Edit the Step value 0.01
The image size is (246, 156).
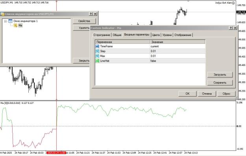pyautogui.click(x=178, y=51)
